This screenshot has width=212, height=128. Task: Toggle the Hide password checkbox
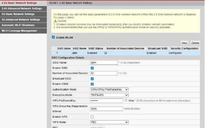tap(126, 100)
